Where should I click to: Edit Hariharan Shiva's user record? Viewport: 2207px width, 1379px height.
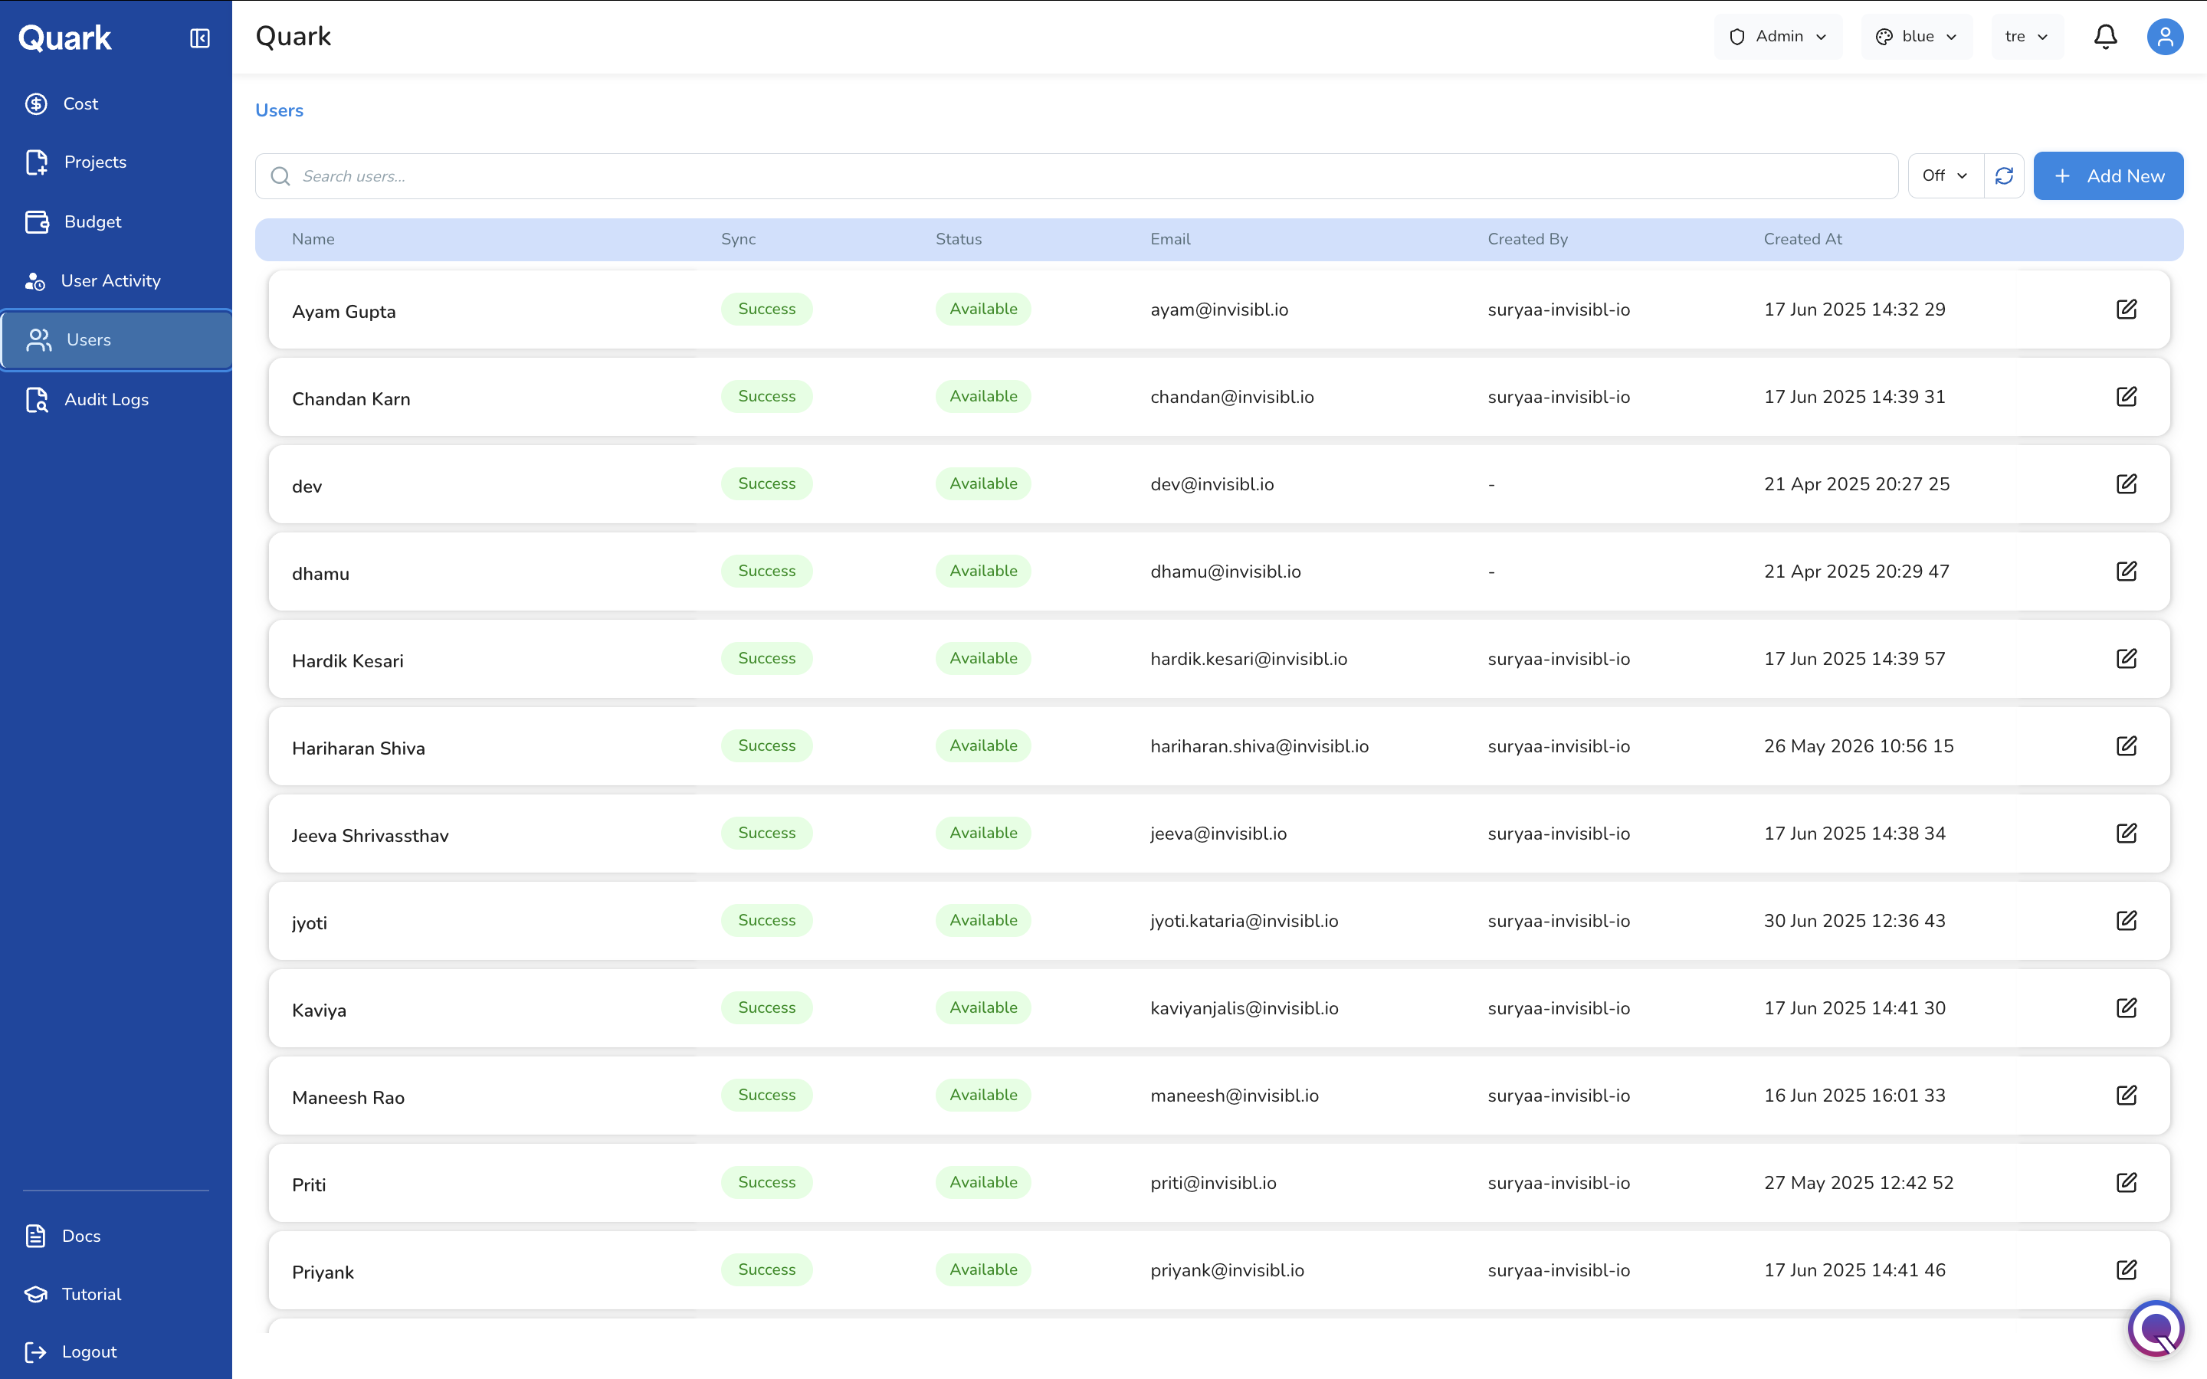2126,746
